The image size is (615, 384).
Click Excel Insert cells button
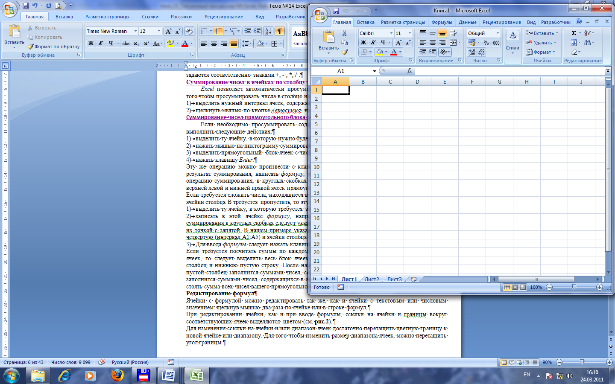pos(542,33)
